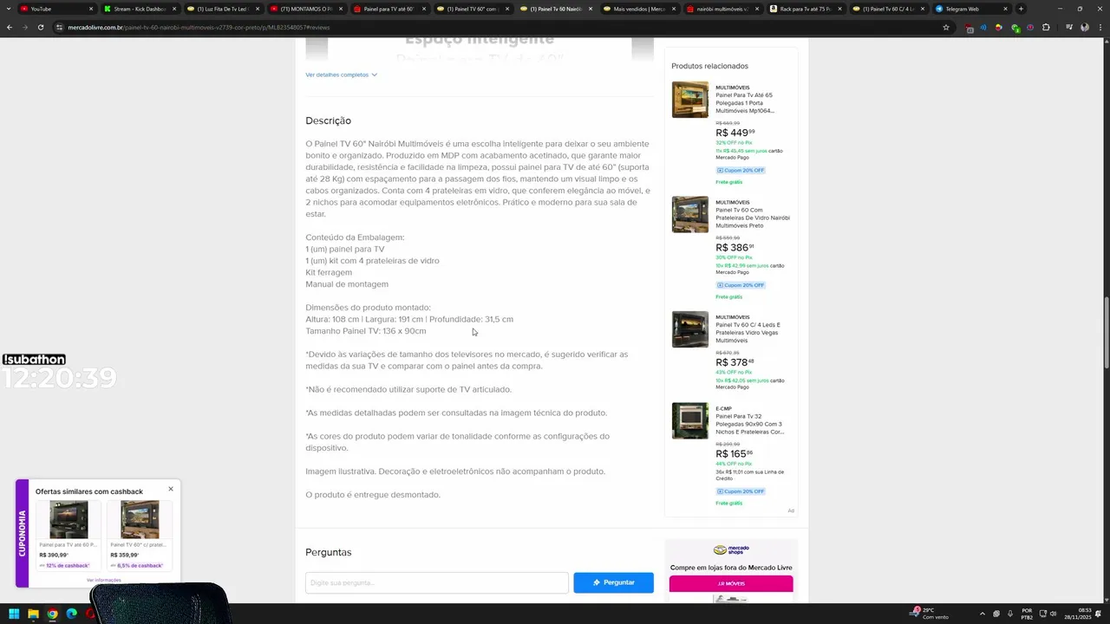Click Ver informações in Cuponomia popup
1110x624 pixels.
[104, 580]
